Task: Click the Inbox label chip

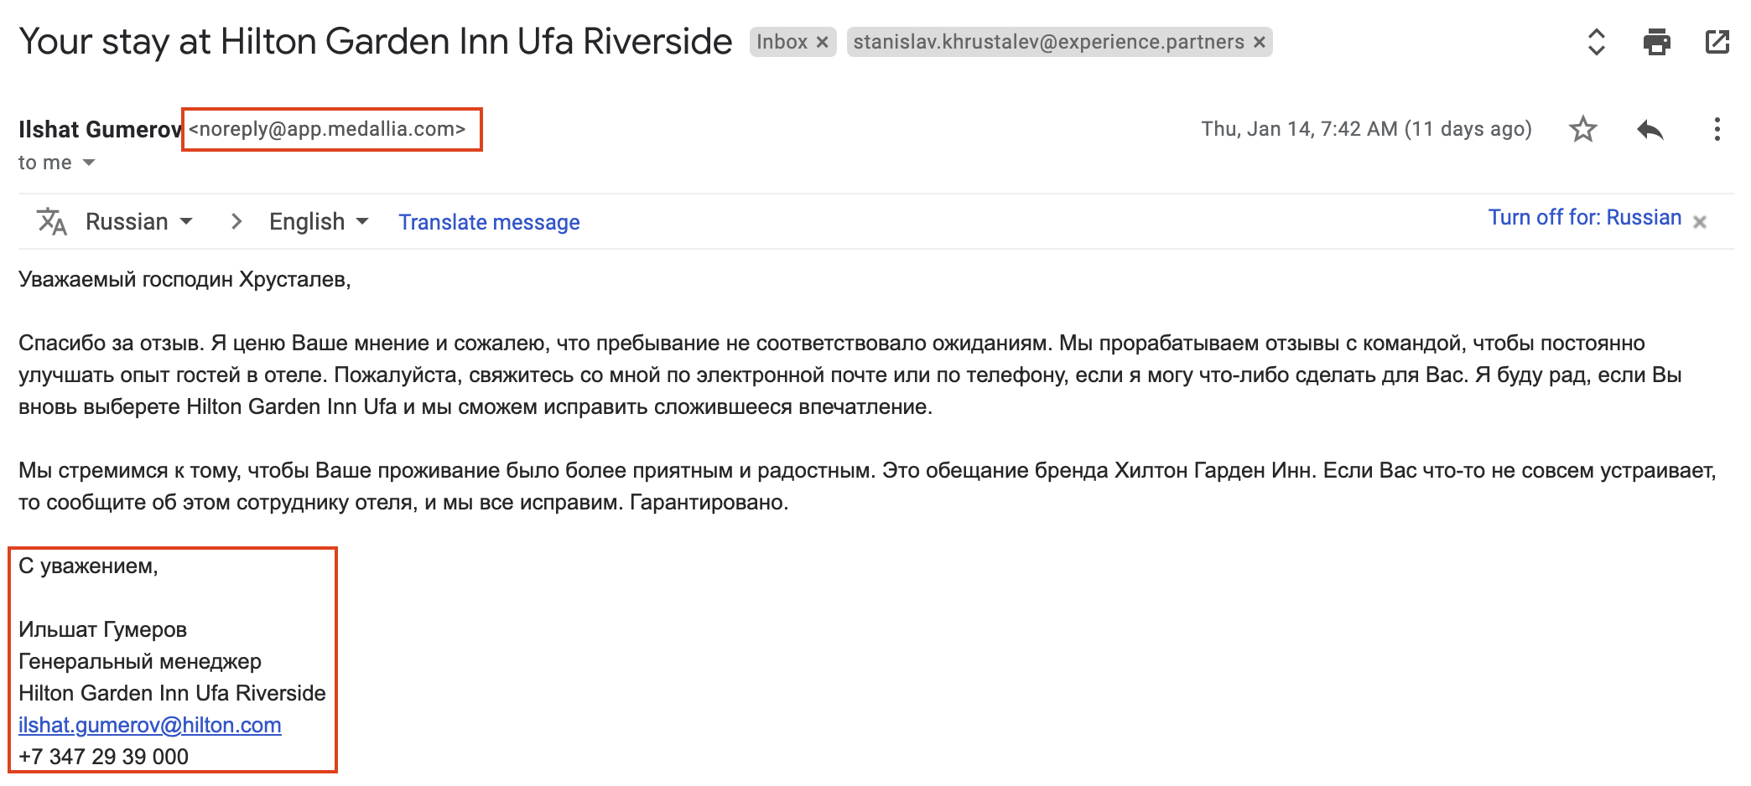Action: coord(782,42)
